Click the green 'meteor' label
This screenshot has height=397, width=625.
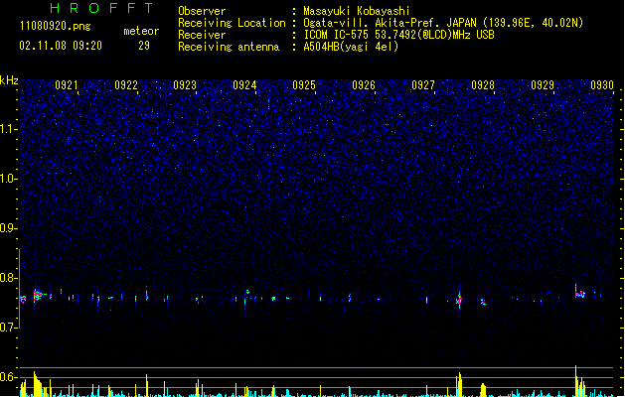[141, 31]
